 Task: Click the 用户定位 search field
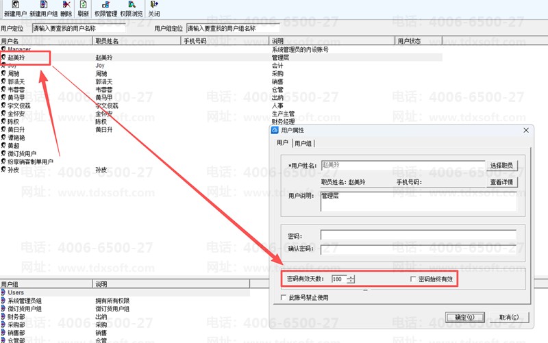89,29
